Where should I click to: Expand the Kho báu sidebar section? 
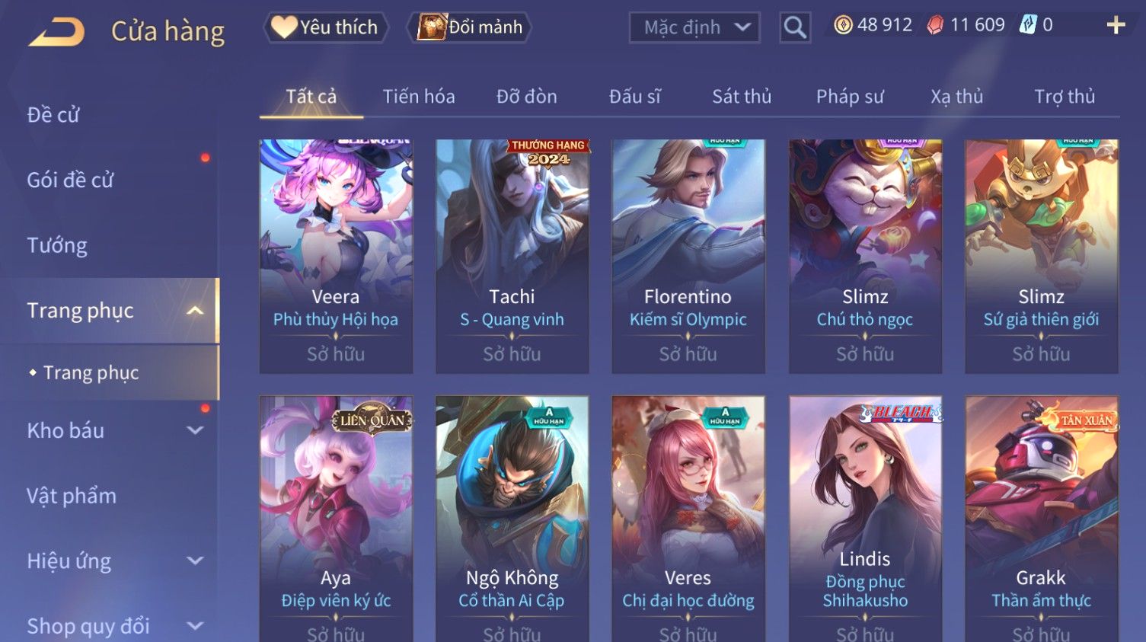[x=195, y=430]
